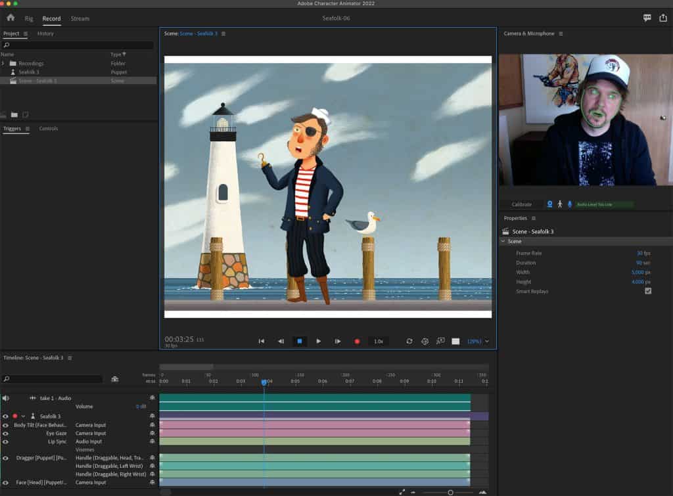Click the share/export icon at top right
673x496 pixels.
(663, 18)
